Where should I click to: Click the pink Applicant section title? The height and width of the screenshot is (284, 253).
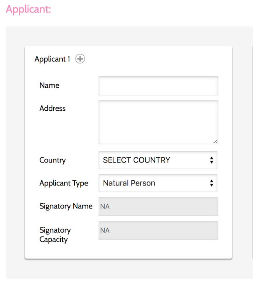coord(28,9)
